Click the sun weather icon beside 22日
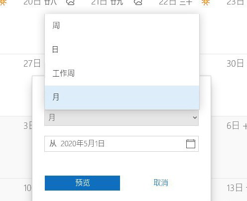The width and height of the screenshot is (247, 201). click(206, 2)
